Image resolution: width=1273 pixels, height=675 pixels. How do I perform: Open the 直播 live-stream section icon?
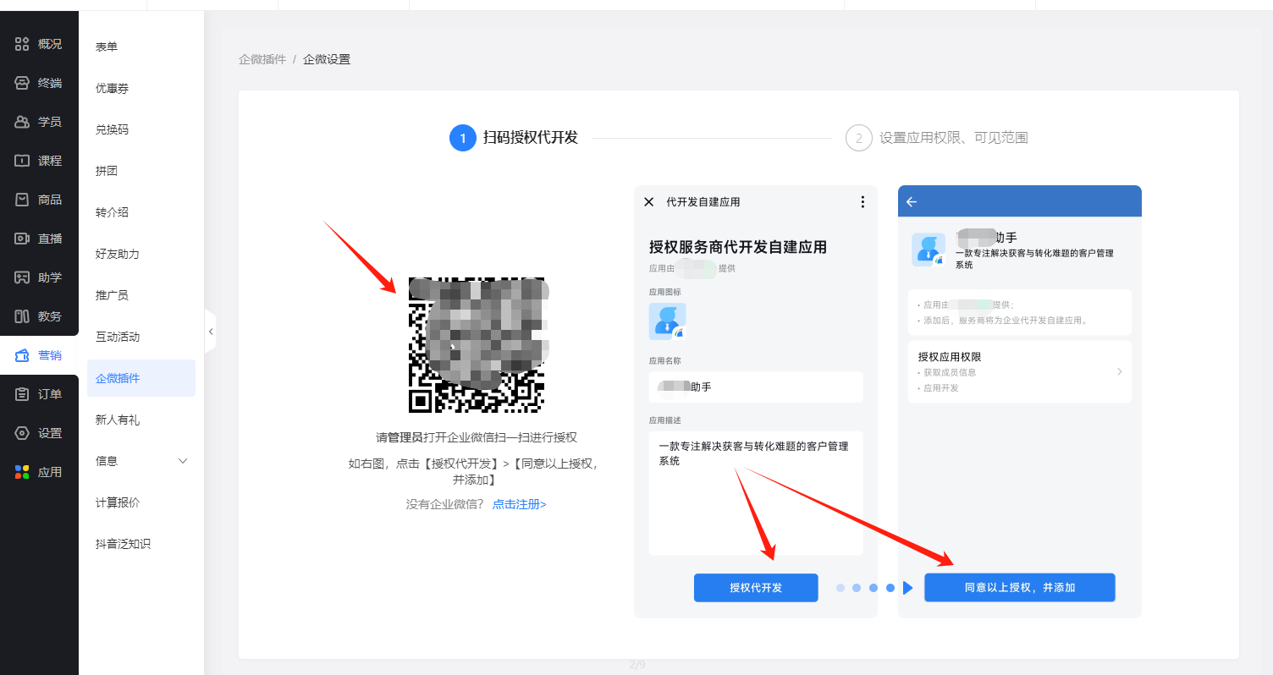(x=22, y=239)
